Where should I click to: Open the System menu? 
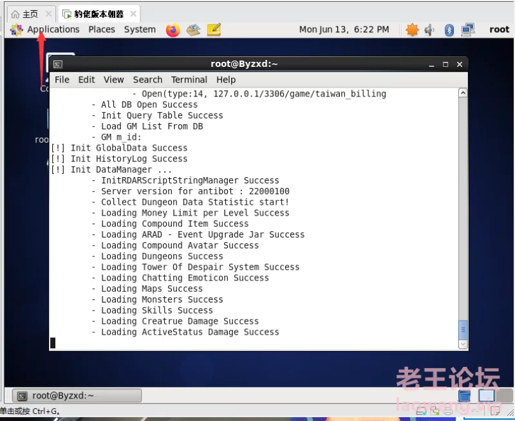tap(140, 30)
